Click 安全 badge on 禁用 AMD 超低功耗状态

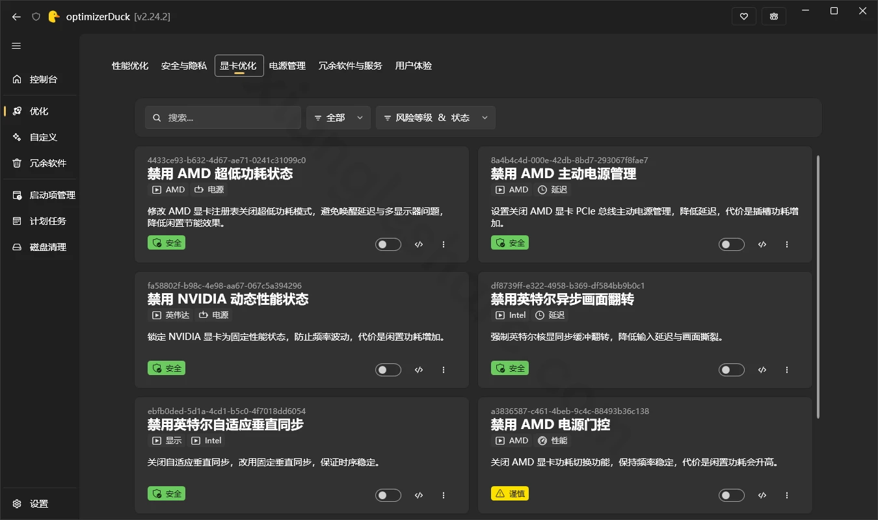[x=166, y=243]
